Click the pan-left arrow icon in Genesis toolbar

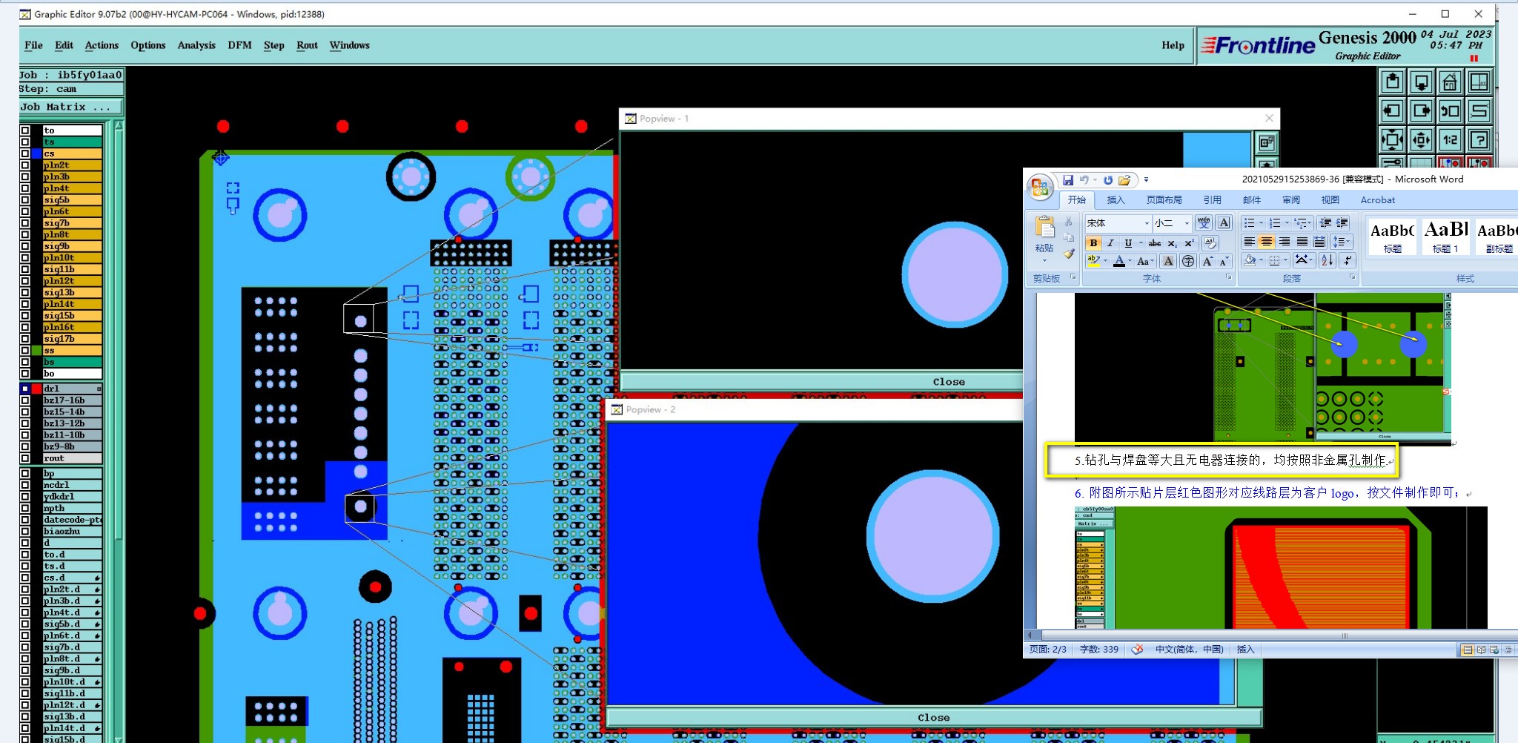(x=1392, y=111)
